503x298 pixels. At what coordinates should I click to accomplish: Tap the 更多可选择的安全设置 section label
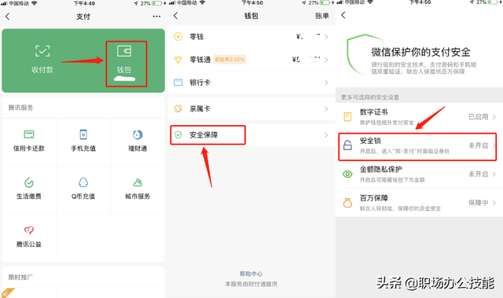pos(370,97)
